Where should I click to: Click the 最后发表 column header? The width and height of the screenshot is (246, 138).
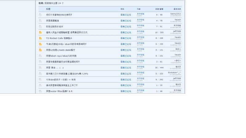pyautogui.click(x=177, y=9)
